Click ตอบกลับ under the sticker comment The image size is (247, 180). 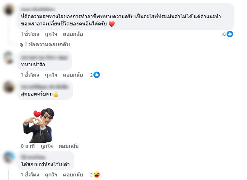(68, 146)
